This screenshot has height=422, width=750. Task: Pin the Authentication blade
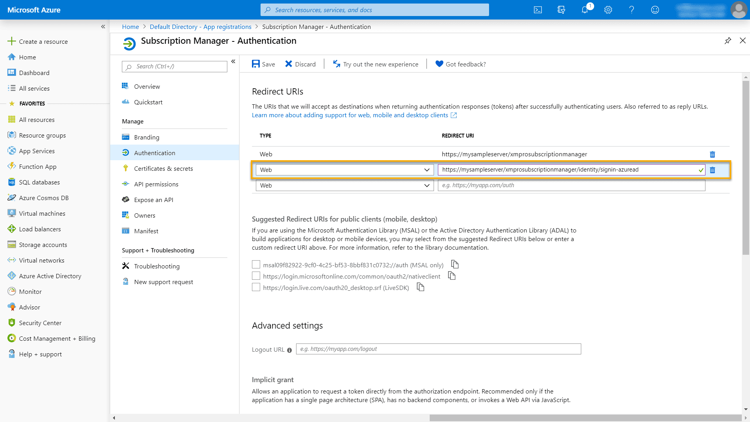[728, 41]
